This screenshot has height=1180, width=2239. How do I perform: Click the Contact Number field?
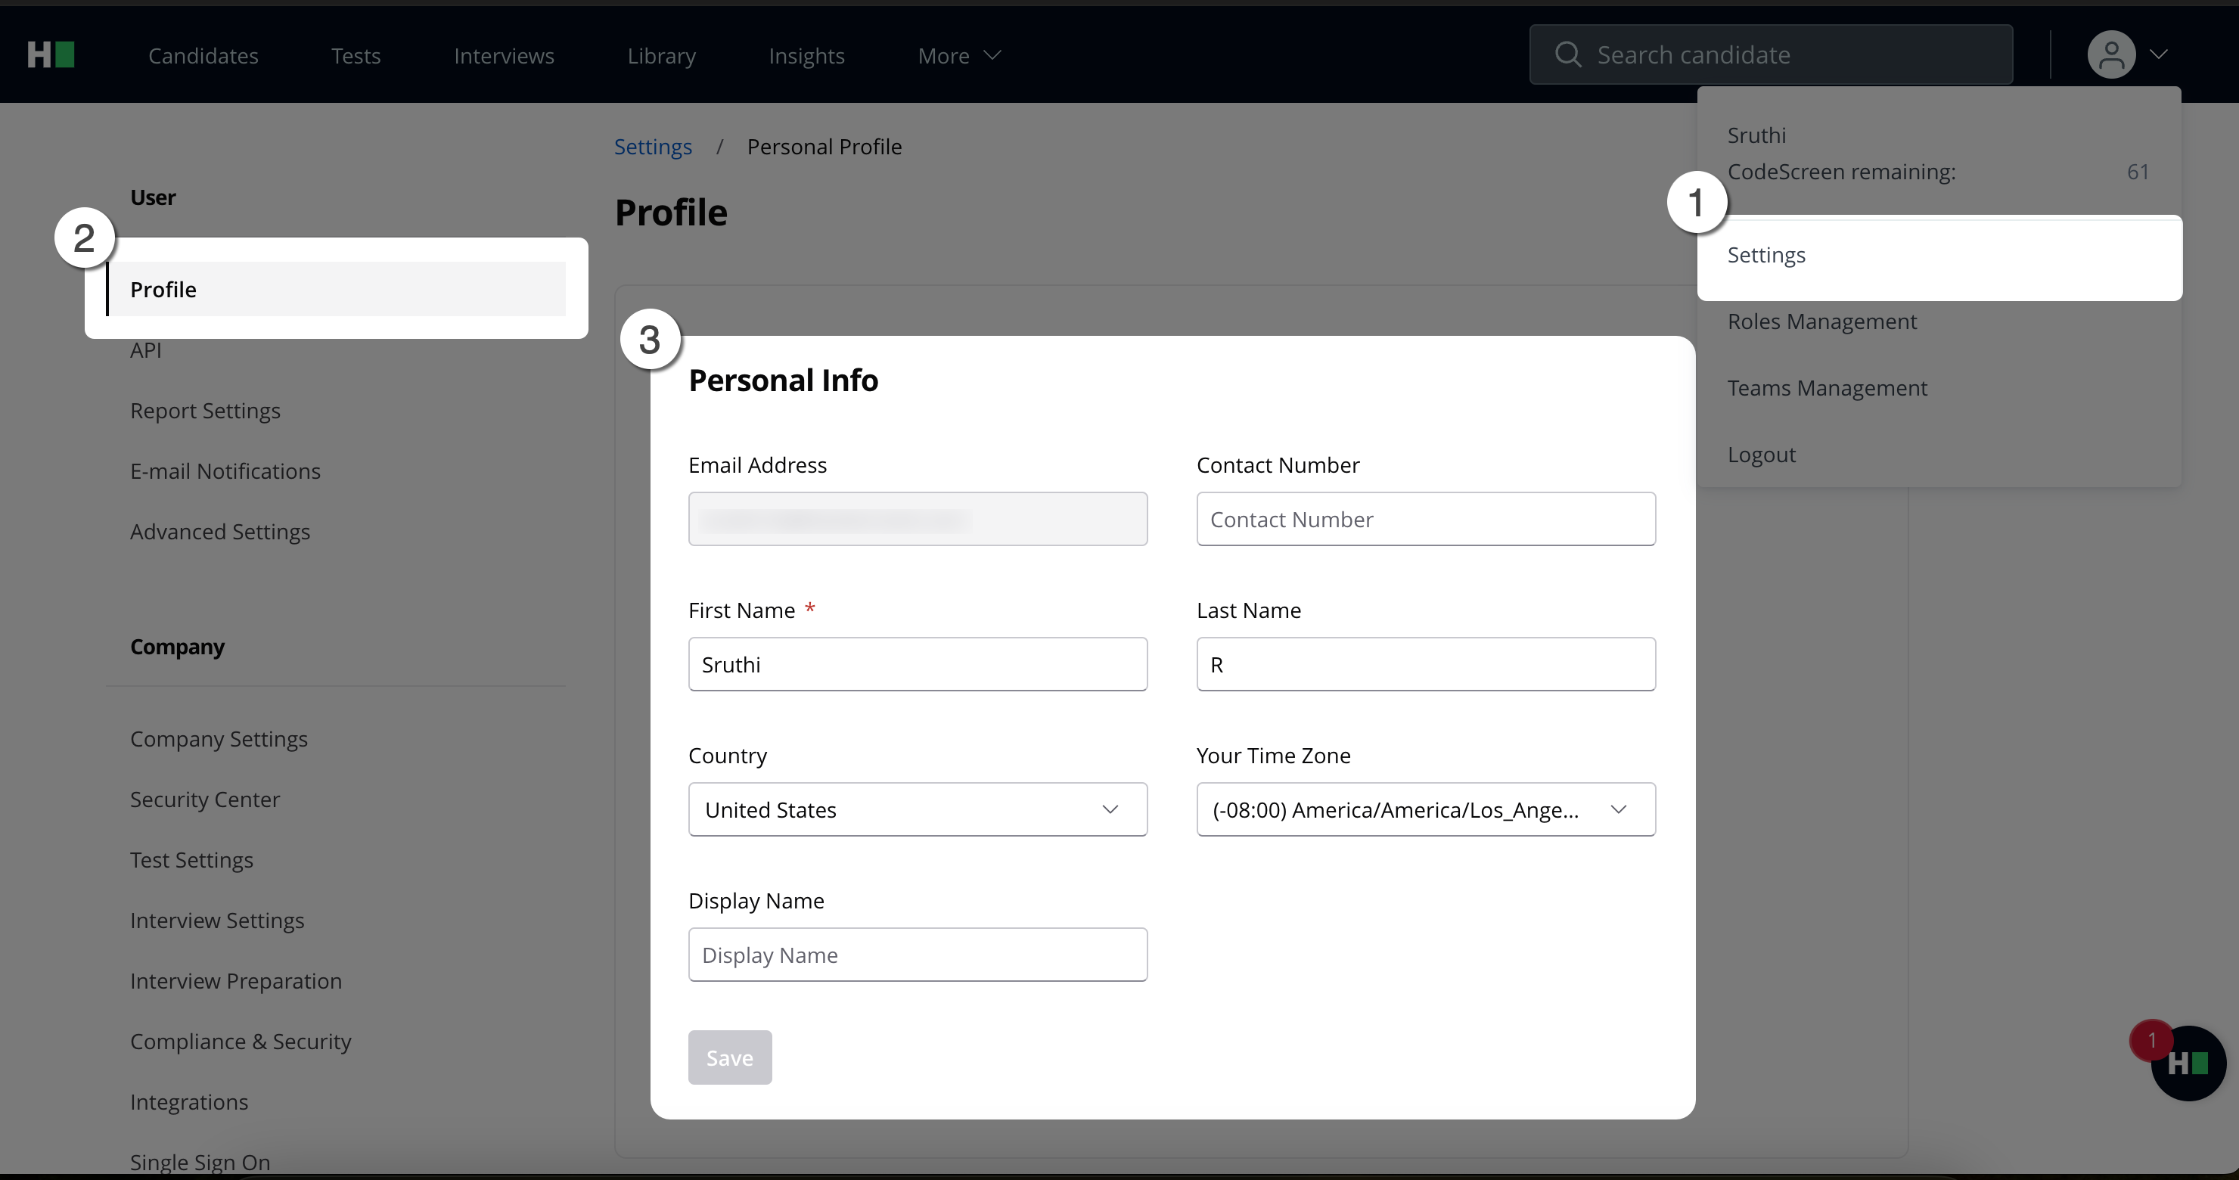coord(1424,520)
